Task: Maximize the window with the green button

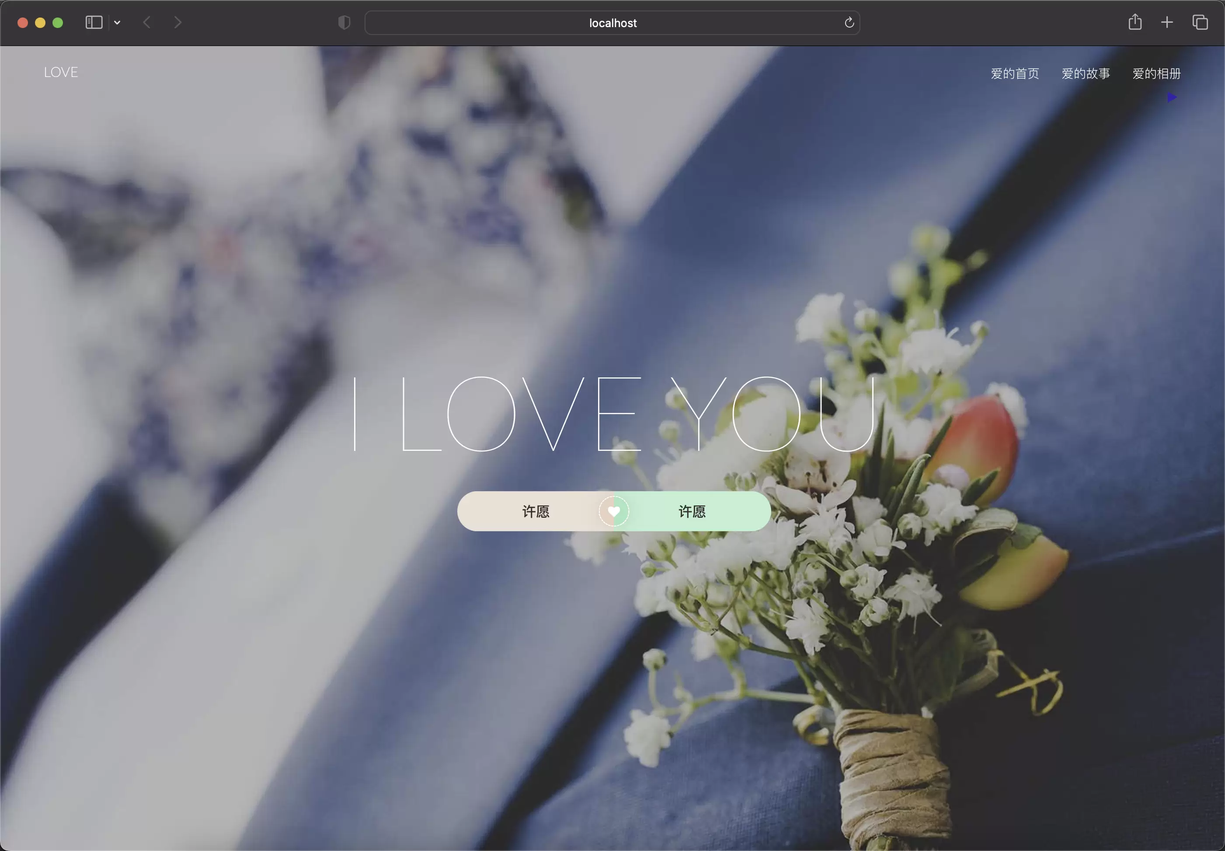Action: (58, 22)
